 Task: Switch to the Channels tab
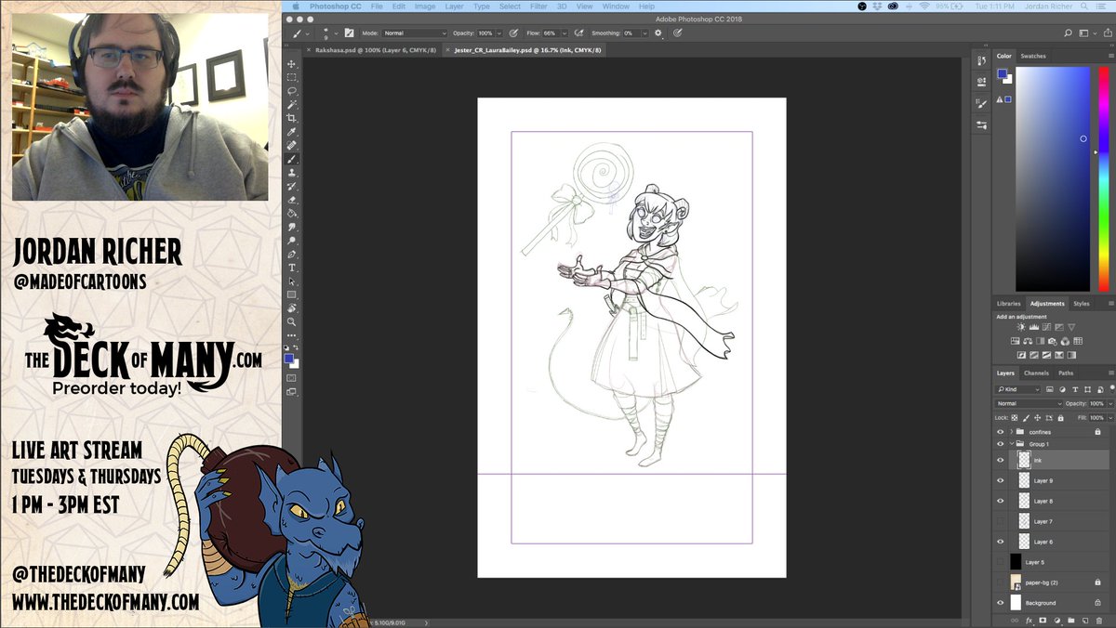1036,373
